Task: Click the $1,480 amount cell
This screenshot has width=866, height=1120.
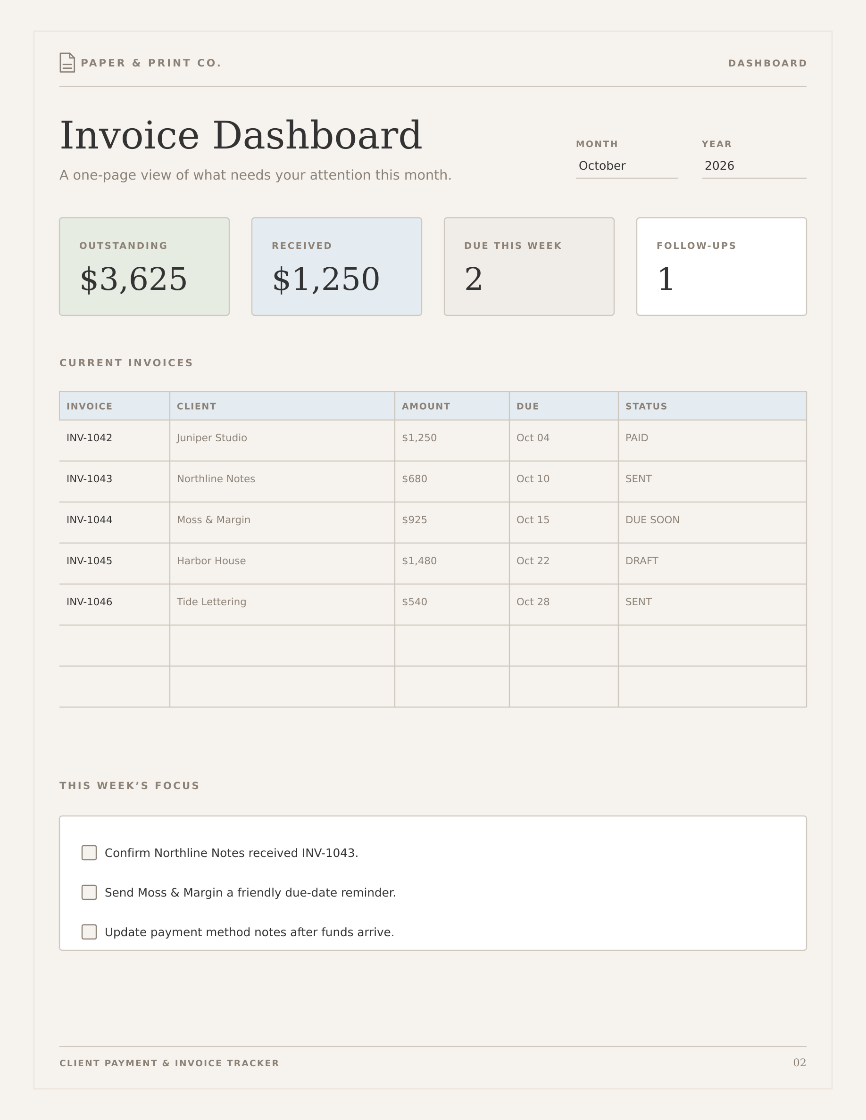Action: pos(452,564)
